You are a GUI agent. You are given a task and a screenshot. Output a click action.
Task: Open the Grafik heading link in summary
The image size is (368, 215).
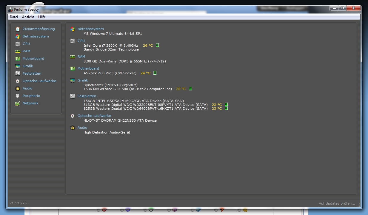(83, 80)
